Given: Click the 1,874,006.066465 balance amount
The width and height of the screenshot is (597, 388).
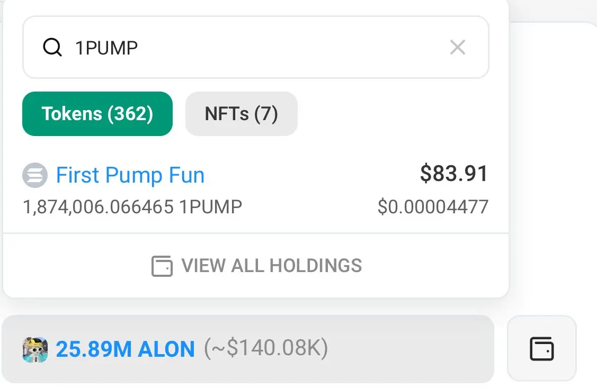Looking at the screenshot, I should [98, 207].
